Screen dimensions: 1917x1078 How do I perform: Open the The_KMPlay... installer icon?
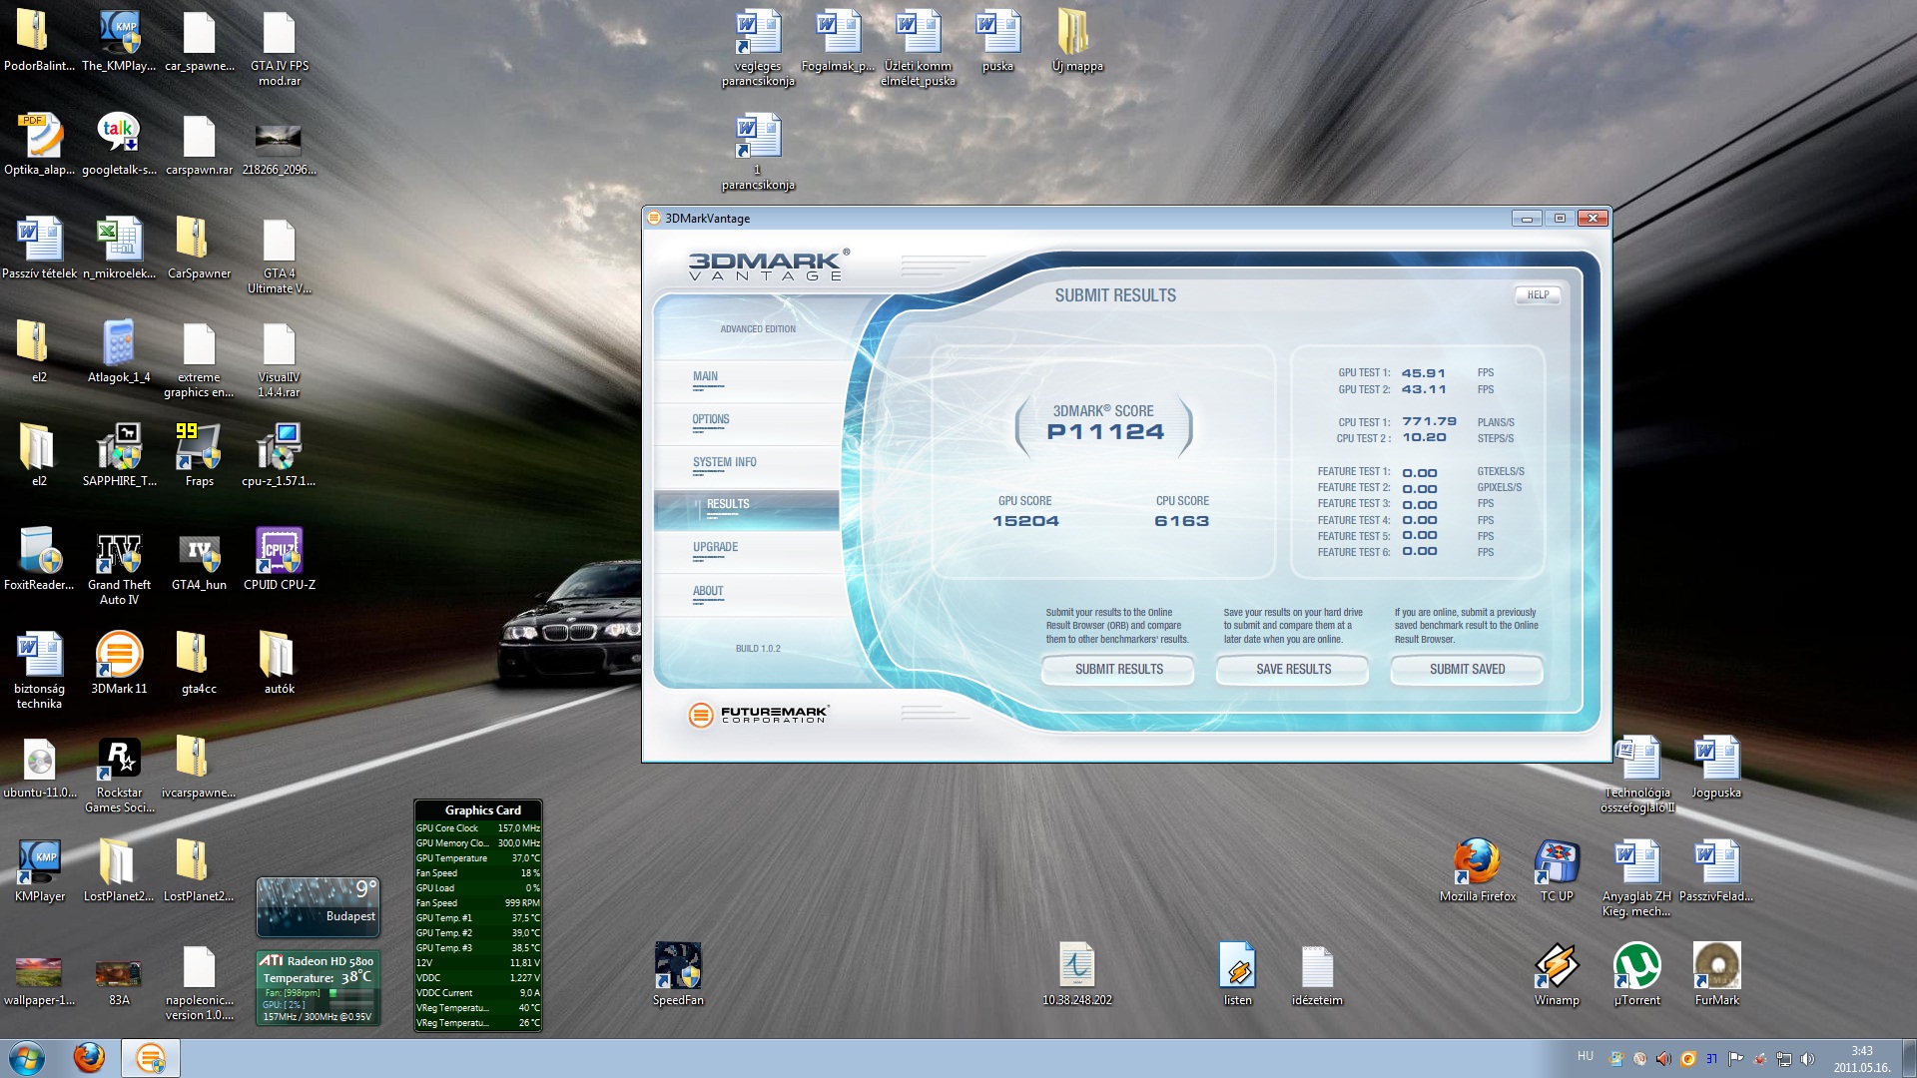[x=119, y=40]
